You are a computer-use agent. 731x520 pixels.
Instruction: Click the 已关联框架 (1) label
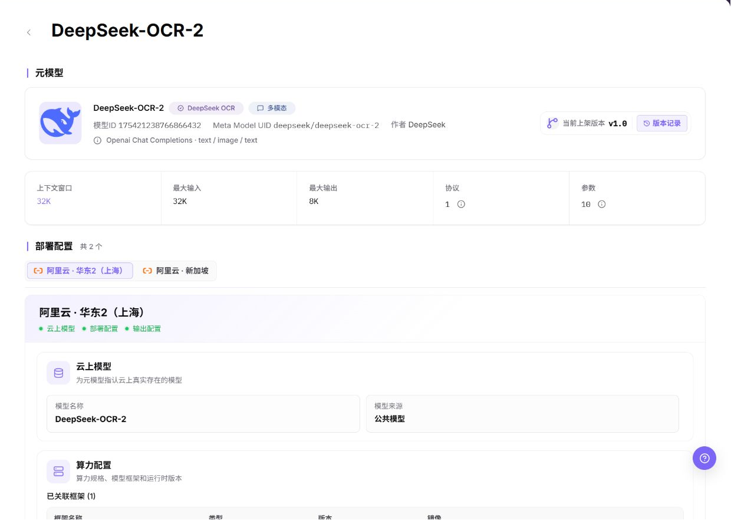(x=71, y=496)
